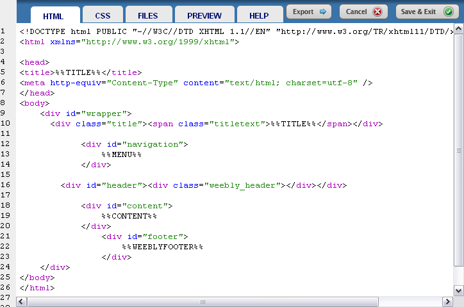This screenshot has height=307, width=464.
Task: Select the PREVIEW tab
Action: [x=204, y=15]
